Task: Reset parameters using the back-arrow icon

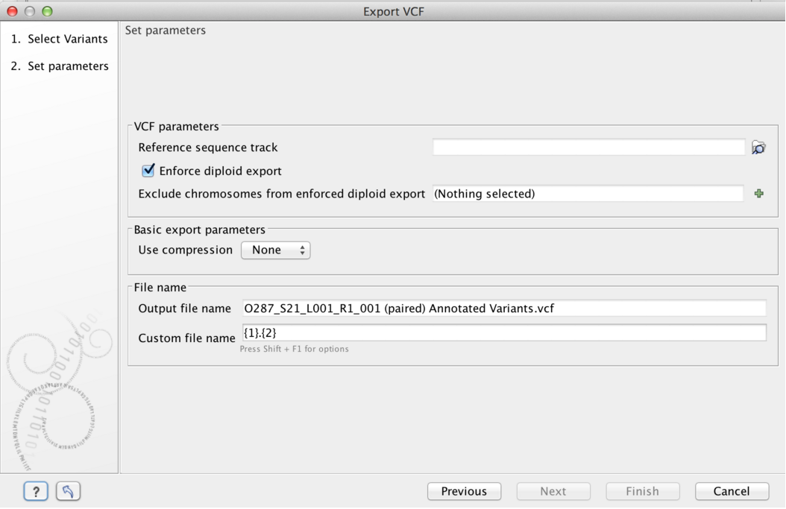Action: [x=68, y=491]
